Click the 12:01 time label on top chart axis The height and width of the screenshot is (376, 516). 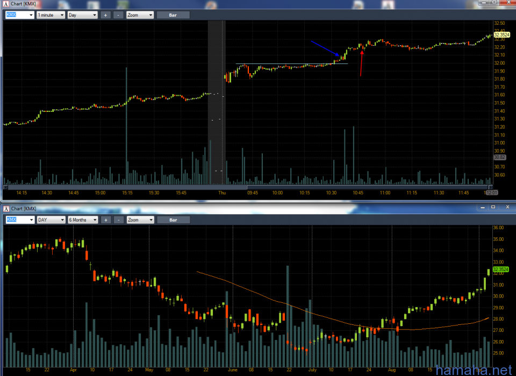(x=492, y=193)
